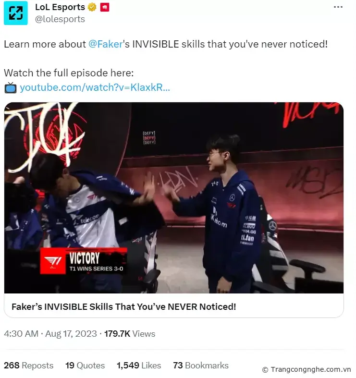Screen dimensions: 356x378
Task: Follow the youtube.com/watch link
Action: click(95, 87)
